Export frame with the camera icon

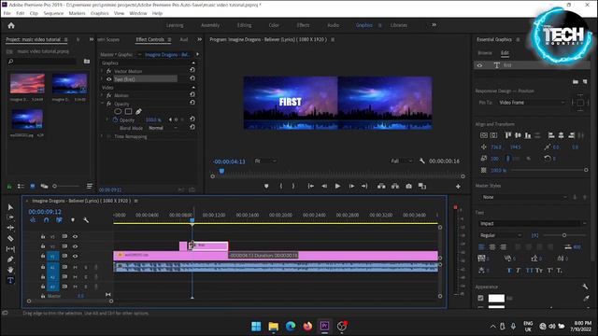[408, 187]
